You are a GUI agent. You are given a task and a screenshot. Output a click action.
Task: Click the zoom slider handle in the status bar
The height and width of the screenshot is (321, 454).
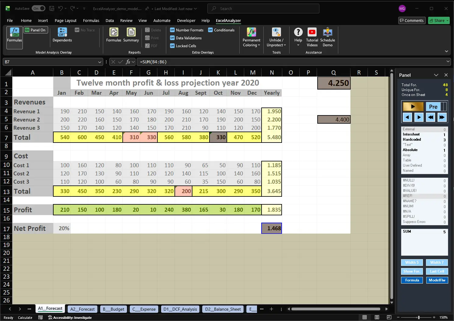[419, 317]
